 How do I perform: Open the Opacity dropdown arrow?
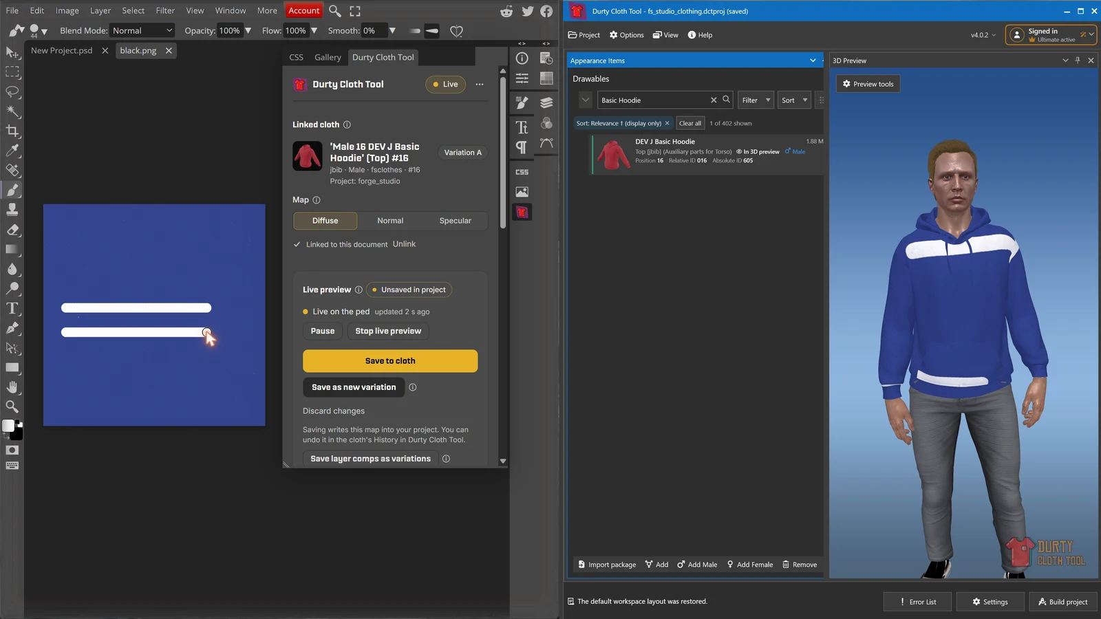point(248,31)
